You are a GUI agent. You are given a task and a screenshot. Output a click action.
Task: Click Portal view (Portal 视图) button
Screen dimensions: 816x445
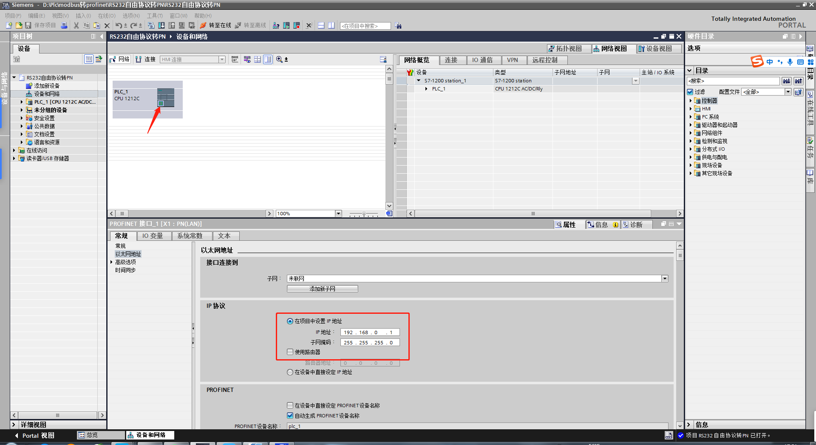[x=35, y=436]
